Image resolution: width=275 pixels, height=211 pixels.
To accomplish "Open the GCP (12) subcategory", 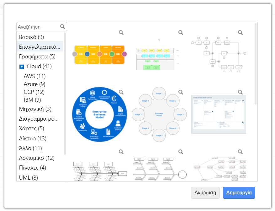I will (x=34, y=92).
